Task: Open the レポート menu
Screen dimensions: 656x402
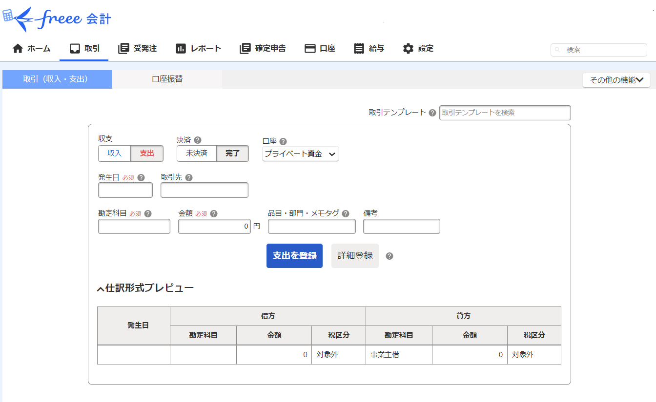Action: 198,48
